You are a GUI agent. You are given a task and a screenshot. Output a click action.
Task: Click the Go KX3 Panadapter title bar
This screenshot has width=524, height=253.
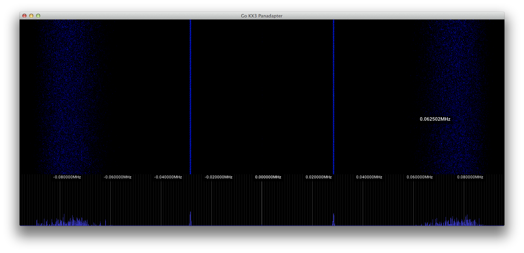[262, 16]
